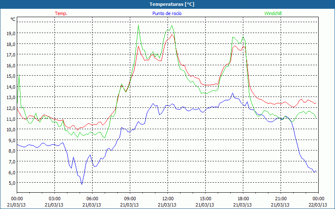Click the 21:00 time axis label
335x209 pixels.
(281, 199)
